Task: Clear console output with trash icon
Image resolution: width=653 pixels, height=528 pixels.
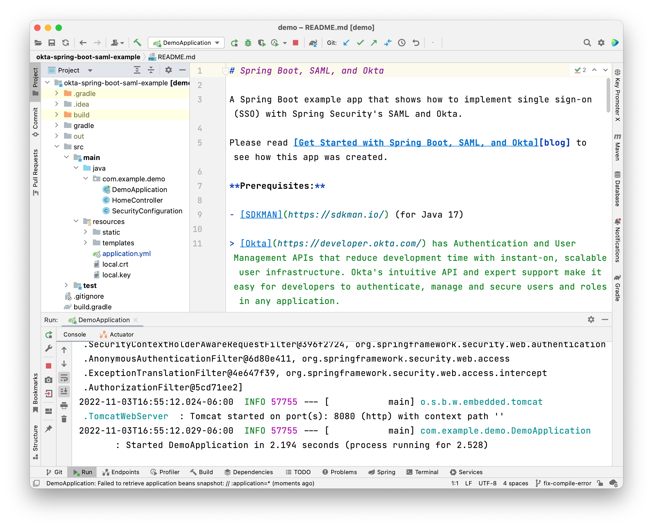Action: pyautogui.click(x=64, y=419)
